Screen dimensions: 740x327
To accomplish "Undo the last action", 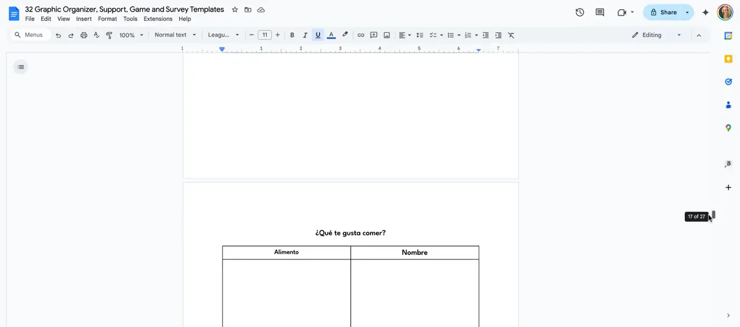I will (x=58, y=35).
